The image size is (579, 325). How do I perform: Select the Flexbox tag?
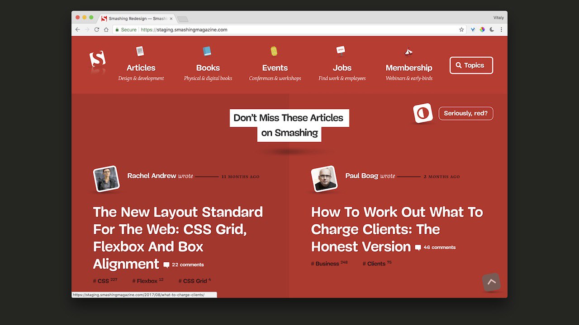147,281
